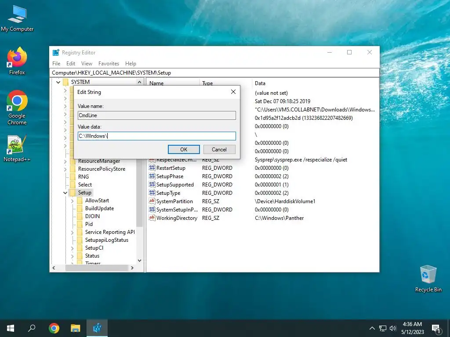The width and height of the screenshot is (450, 337).
Task: Click the C:\Windows\Panther data value
Action: coord(279,218)
